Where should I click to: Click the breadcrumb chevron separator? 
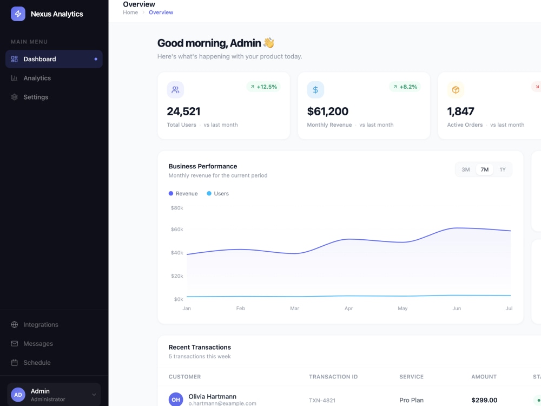[143, 12]
